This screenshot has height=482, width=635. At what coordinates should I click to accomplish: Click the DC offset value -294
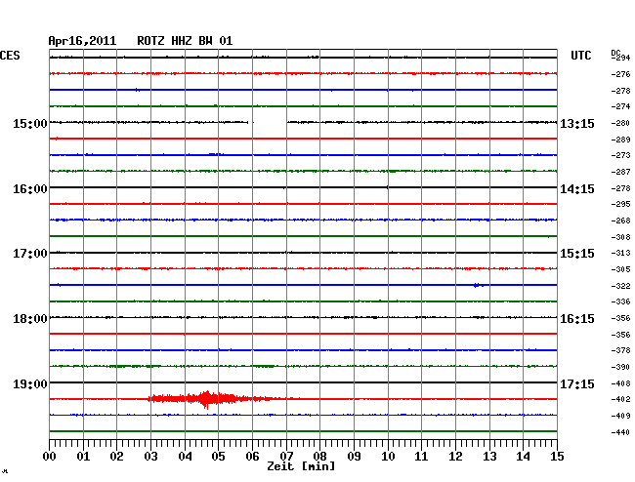point(620,58)
